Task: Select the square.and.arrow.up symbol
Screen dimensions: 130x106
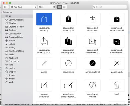Action: pyautogui.click(x=44, y=19)
